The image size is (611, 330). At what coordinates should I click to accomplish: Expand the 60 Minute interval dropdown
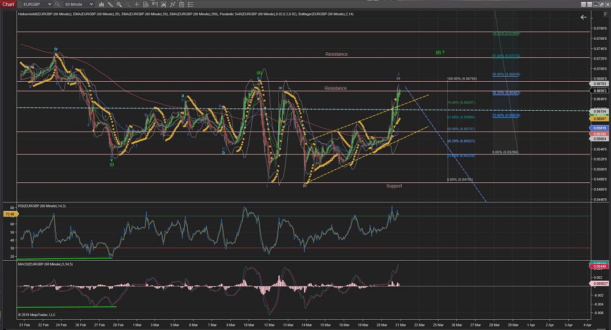coord(91,5)
